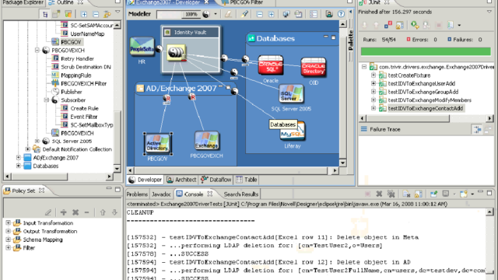Image resolution: width=498 pixels, height=280 pixels.
Task: Expand the testCreateFixture test node
Action: point(373,75)
